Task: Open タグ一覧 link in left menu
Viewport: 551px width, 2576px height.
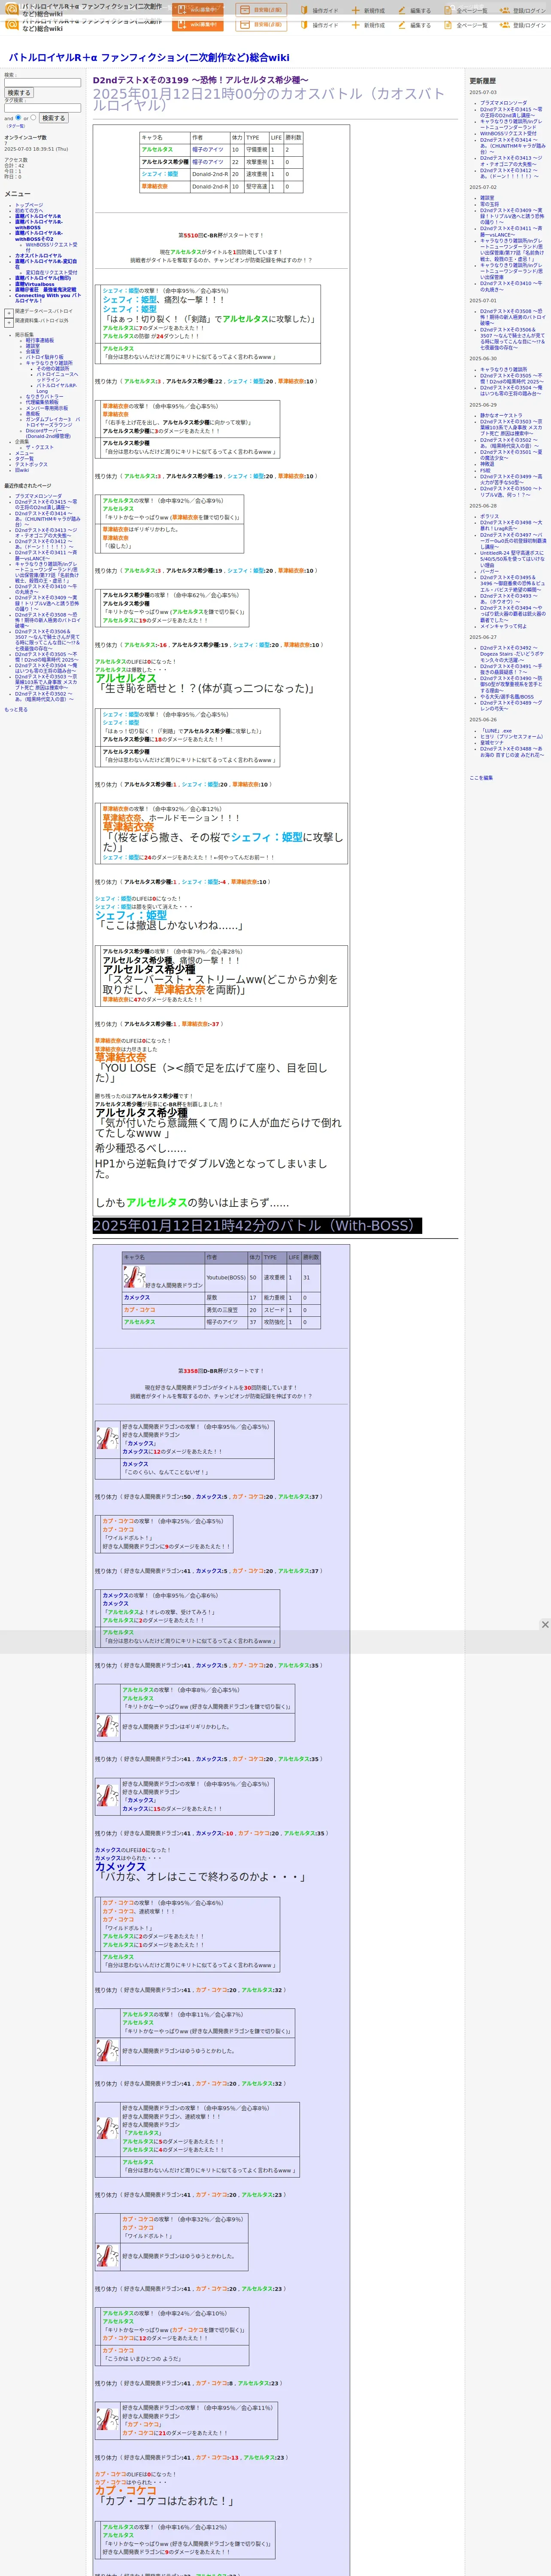Action: [x=24, y=458]
